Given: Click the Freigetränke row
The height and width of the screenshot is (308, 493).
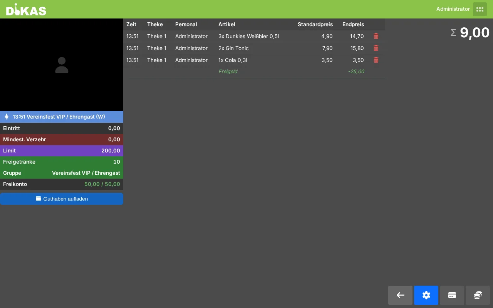Looking at the screenshot, I should (x=62, y=162).
